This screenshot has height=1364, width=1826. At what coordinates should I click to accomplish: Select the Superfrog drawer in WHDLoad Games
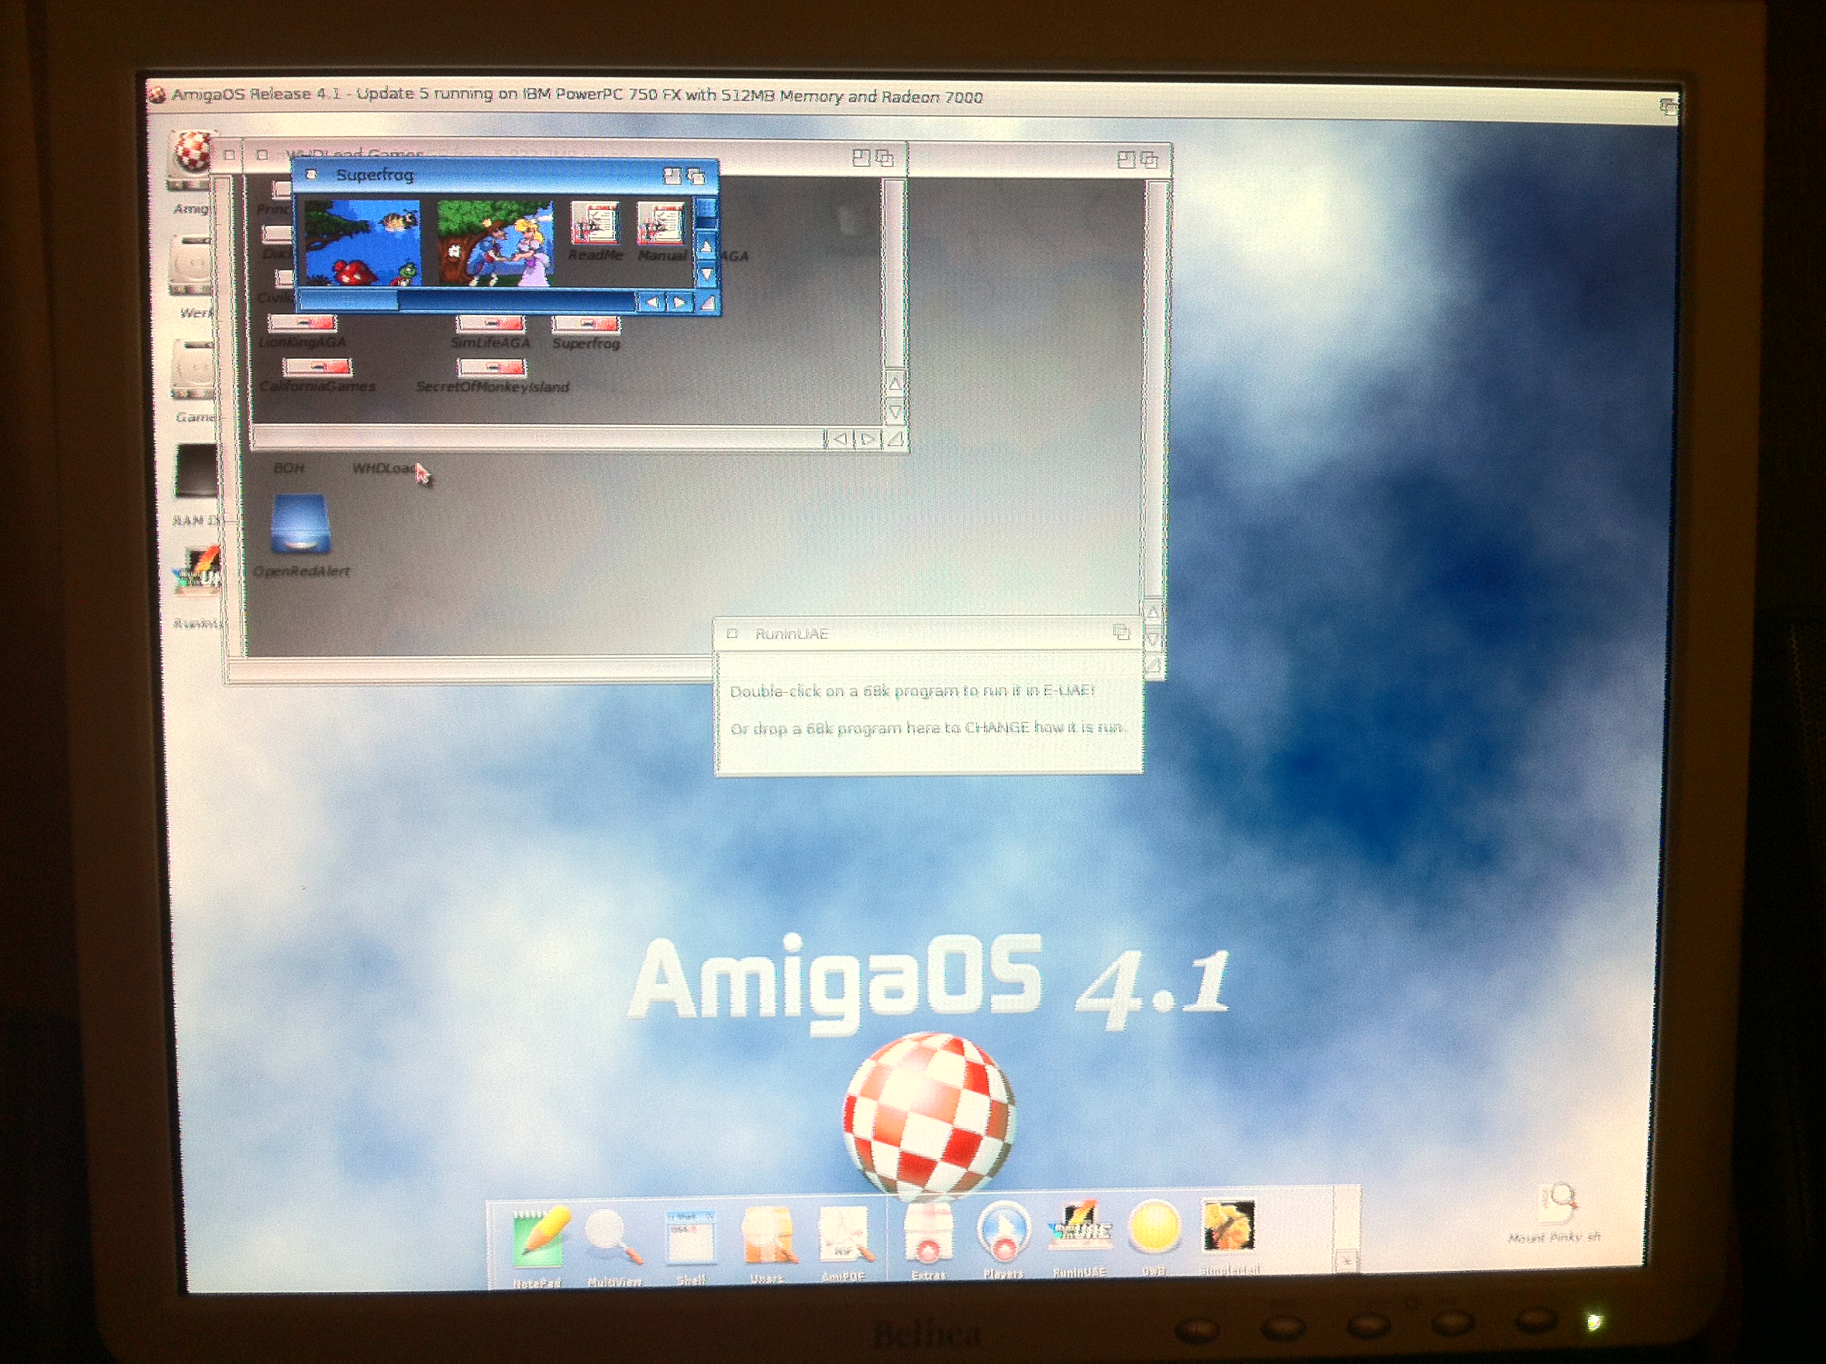click(586, 323)
